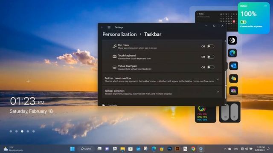Adjust the brightness slider widget
The width and height of the screenshot is (273, 153).
234,112
